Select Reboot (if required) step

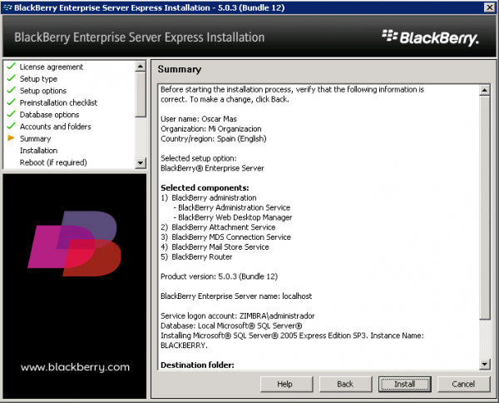pyautogui.click(x=53, y=162)
